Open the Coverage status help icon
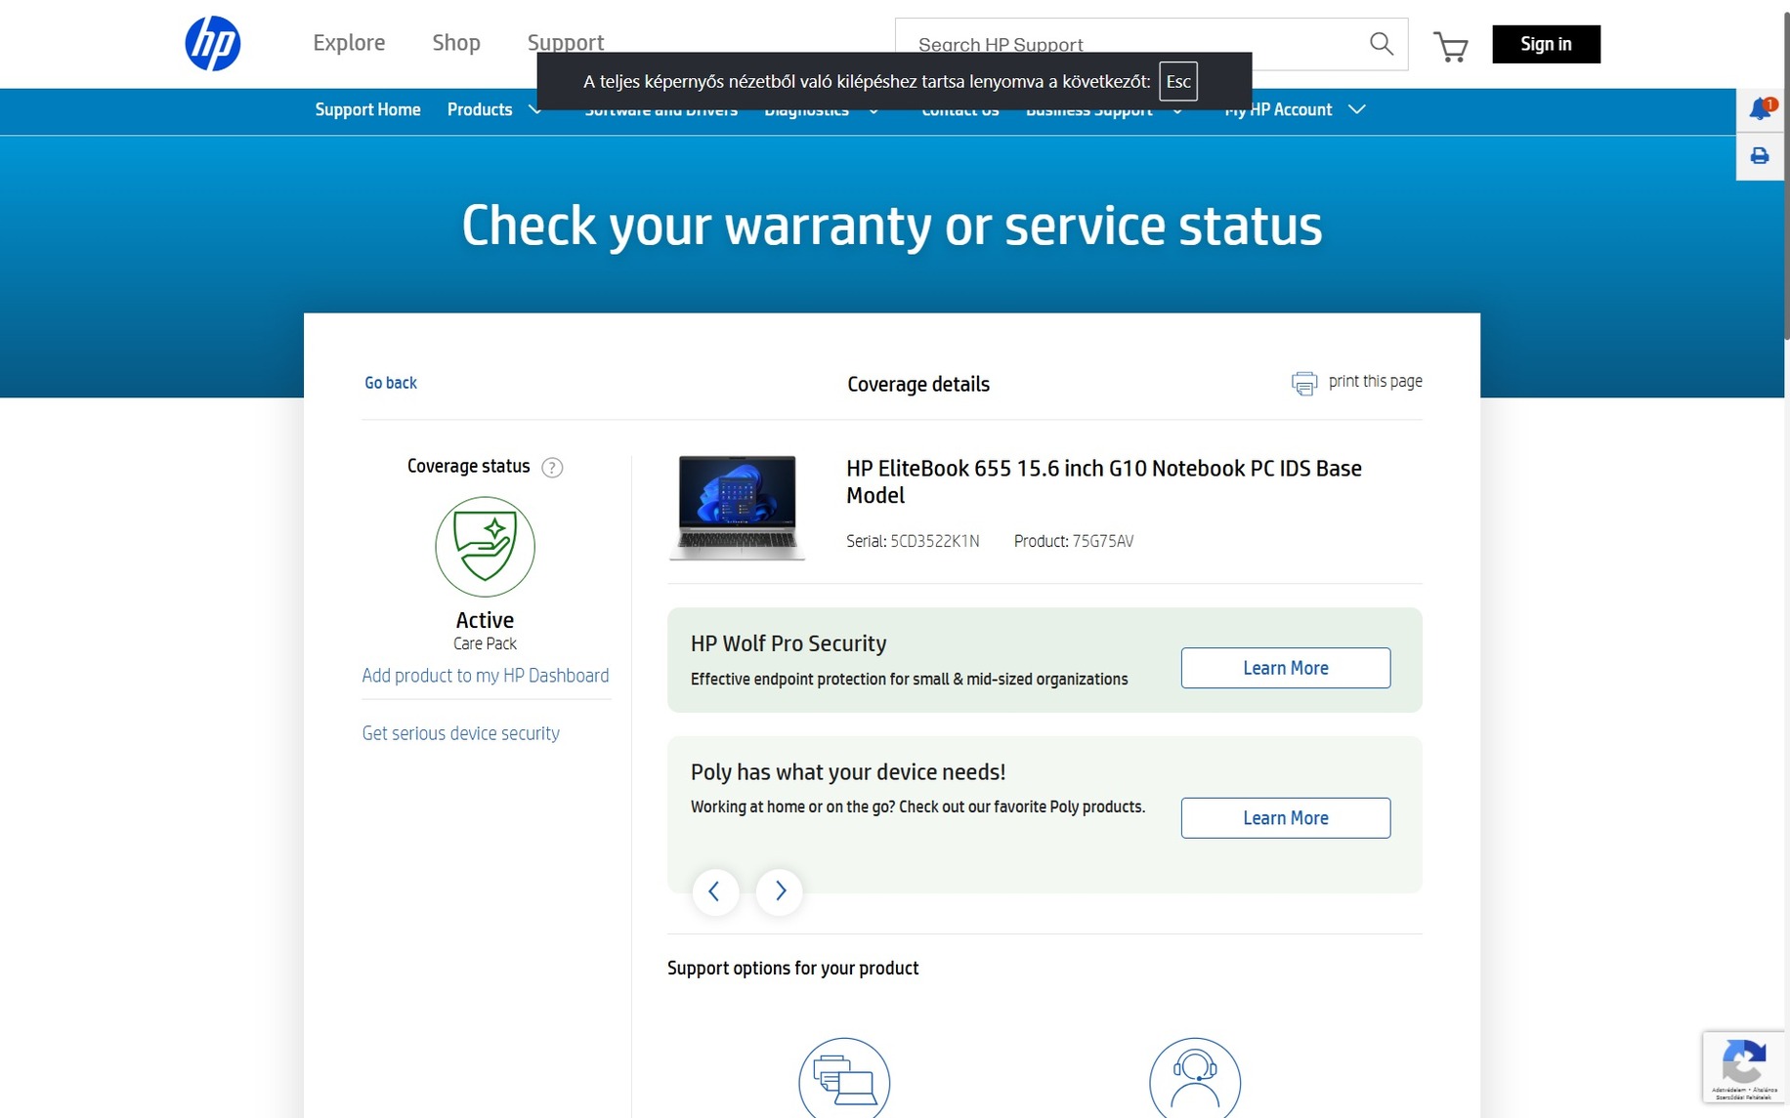The width and height of the screenshot is (1790, 1118). pyautogui.click(x=552, y=468)
